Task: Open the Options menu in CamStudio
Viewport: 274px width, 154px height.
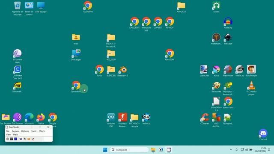Action: click(x=25, y=131)
